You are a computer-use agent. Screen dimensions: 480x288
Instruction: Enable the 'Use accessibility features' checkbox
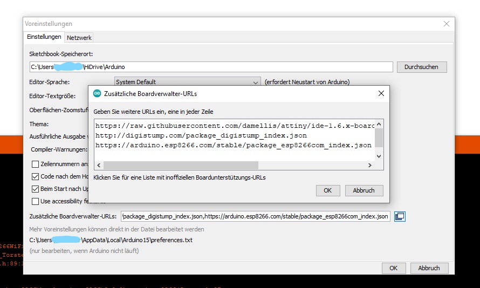click(35, 201)
